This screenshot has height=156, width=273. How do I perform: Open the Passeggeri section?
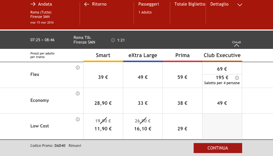(148, 4)
